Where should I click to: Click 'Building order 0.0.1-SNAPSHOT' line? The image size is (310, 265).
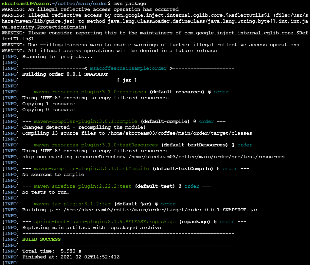(x=65, y=74)
